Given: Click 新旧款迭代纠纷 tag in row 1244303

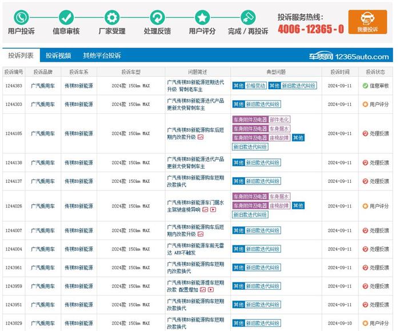Looking at the screenshot, I should [x=262, y=105].
